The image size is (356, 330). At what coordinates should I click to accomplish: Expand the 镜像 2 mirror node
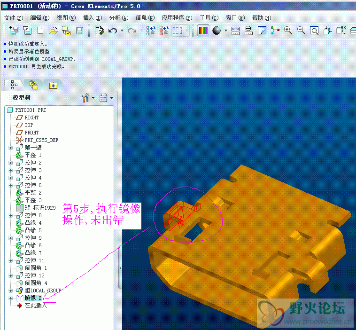pos(10,298)
